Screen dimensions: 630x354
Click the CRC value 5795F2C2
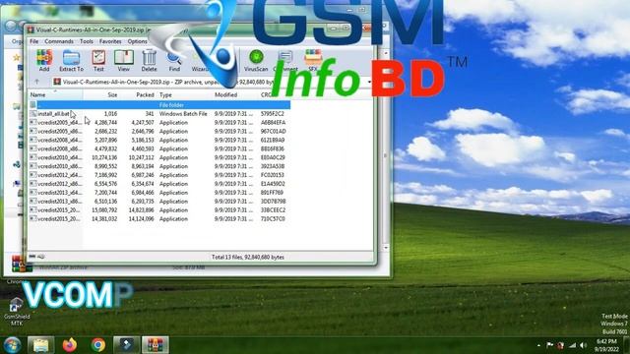pos(273,114)
